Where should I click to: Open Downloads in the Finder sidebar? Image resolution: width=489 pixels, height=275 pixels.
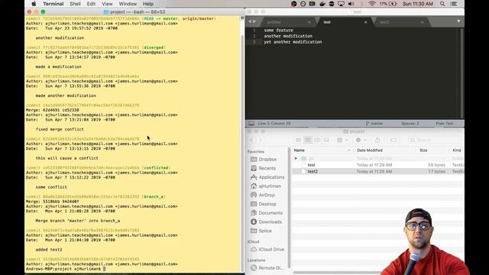click(x=267, y=222)
